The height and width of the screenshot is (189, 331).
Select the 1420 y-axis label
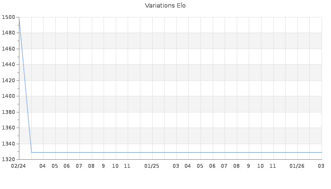(x=9, y=80)
